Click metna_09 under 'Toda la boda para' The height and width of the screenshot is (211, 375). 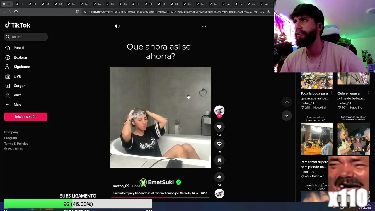coord(307,103)
